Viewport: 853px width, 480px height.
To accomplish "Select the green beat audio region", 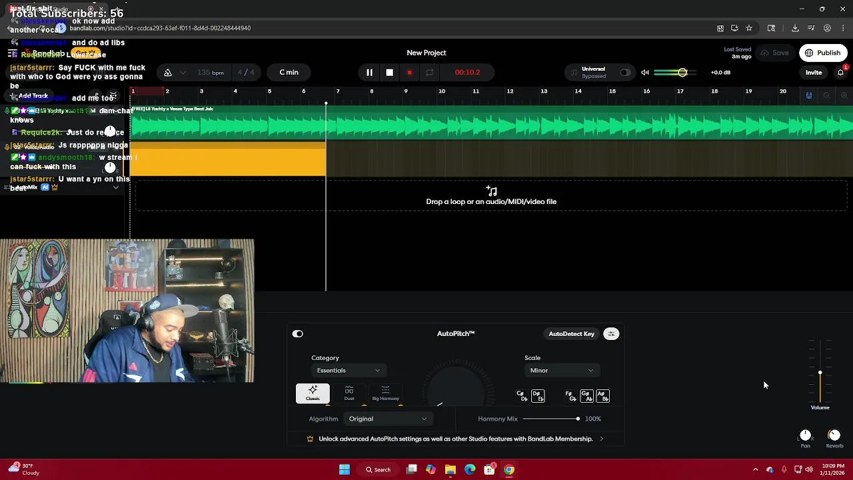I will coord(492,123).
